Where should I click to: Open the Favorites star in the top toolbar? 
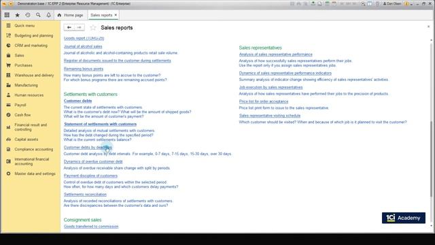coord(17,15)
